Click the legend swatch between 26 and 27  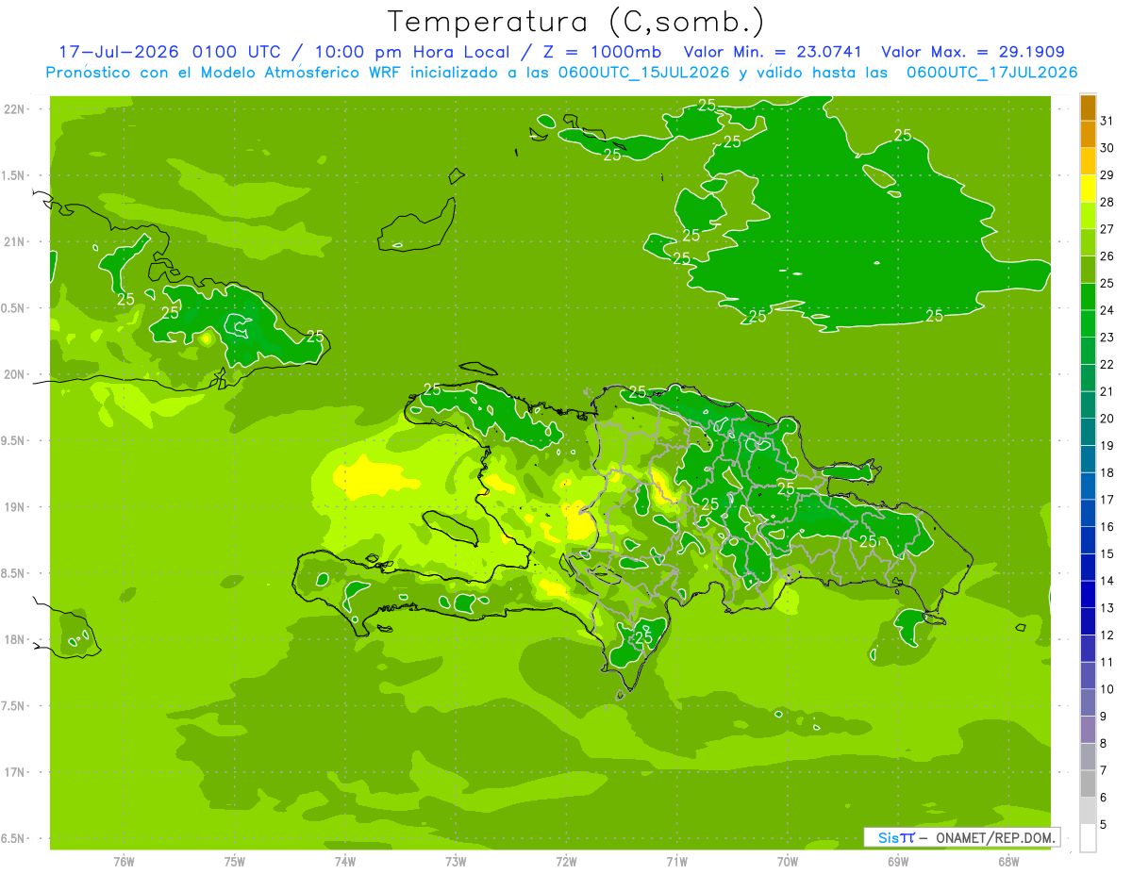pyautogui.click(x=1088, y=242)
